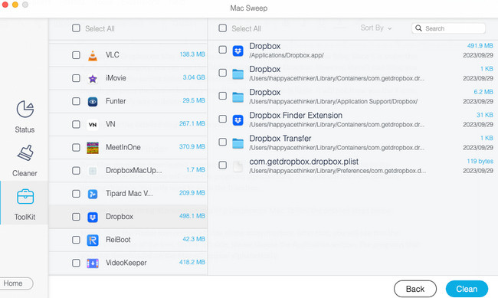498x298 pixels.
Task: Click the Back button
Action: 415,289
